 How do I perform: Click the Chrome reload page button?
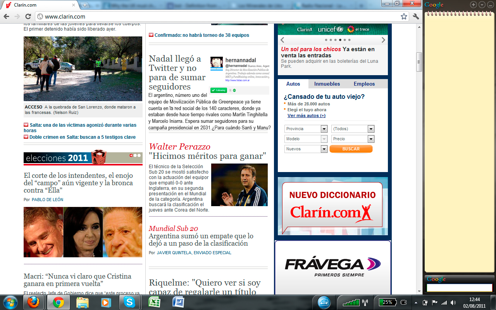coord(28,16)
